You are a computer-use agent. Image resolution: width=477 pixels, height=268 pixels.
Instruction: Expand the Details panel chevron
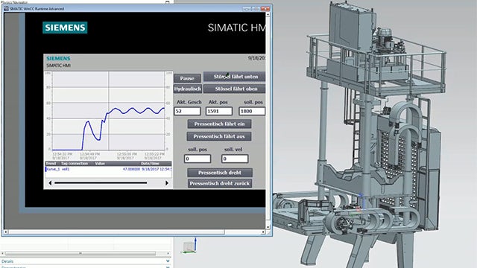(168, 261)
